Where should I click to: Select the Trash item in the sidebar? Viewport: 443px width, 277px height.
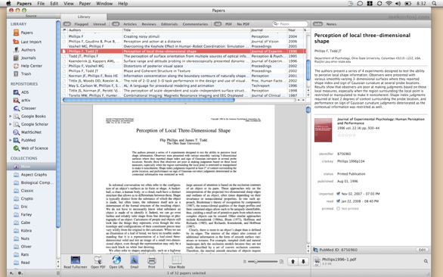point(22,74)
